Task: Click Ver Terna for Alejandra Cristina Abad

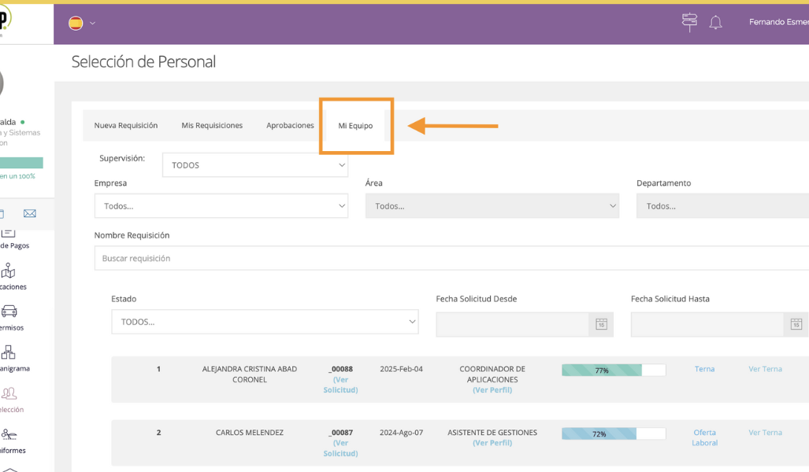Action: 765,369
